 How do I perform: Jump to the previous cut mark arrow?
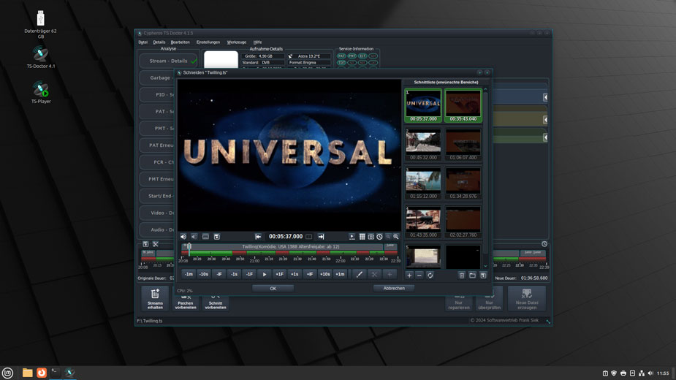point(258,237)
